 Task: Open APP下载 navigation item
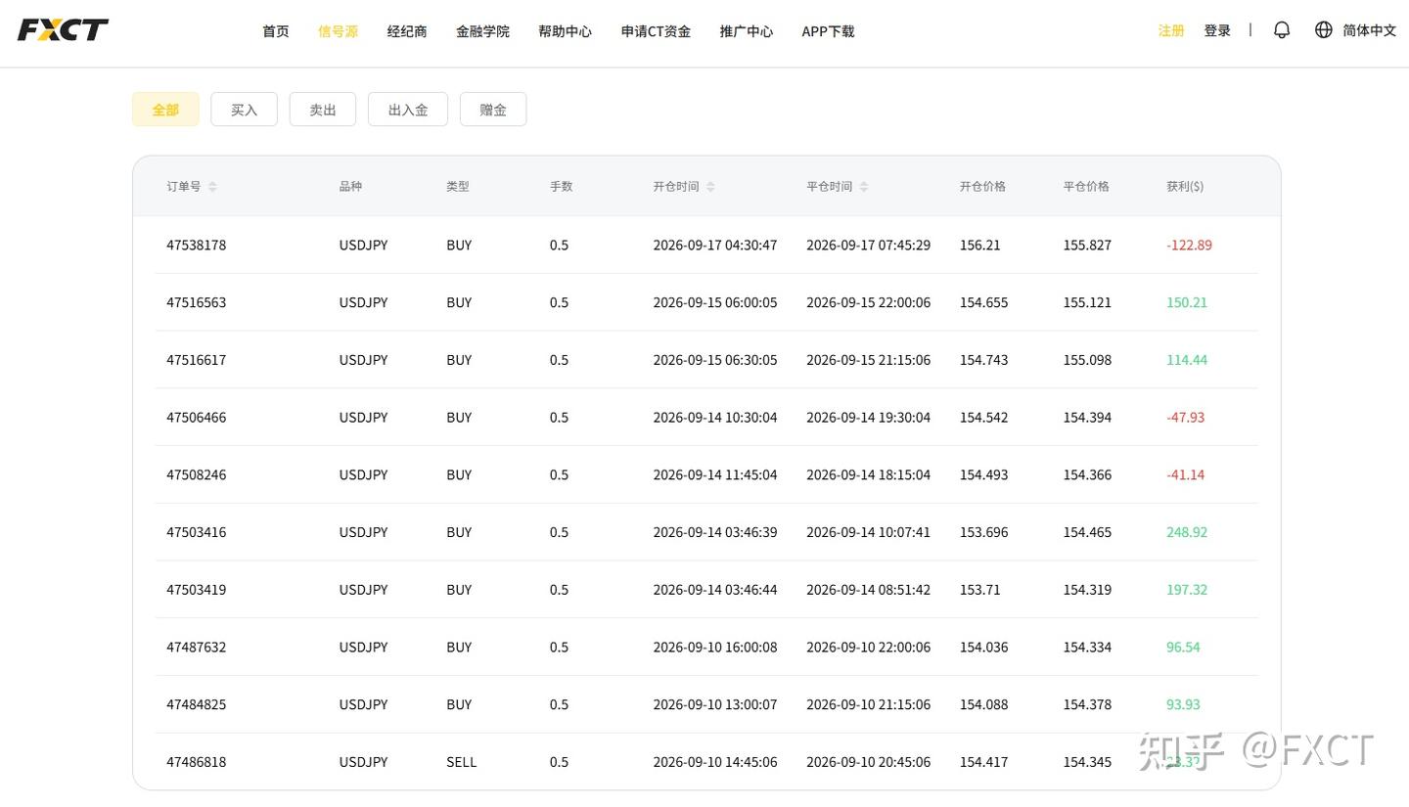[x=828, y=31]
